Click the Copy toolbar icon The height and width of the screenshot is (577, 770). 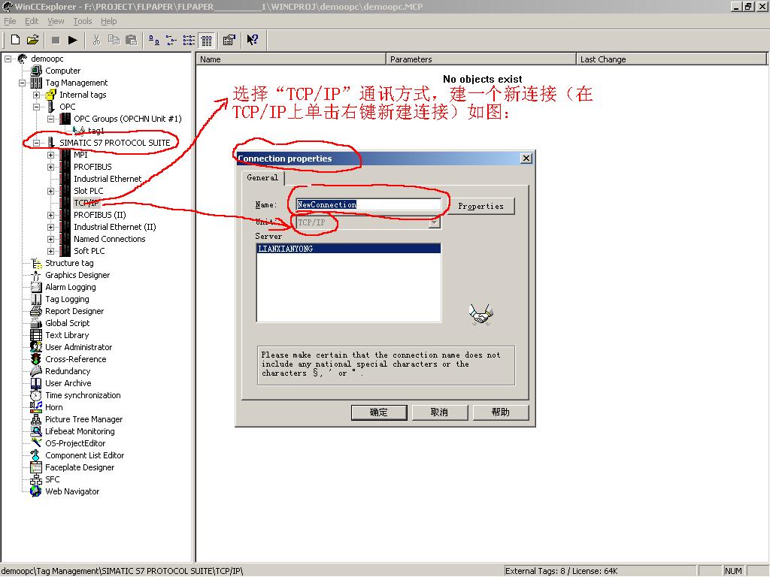click(114, 40)
